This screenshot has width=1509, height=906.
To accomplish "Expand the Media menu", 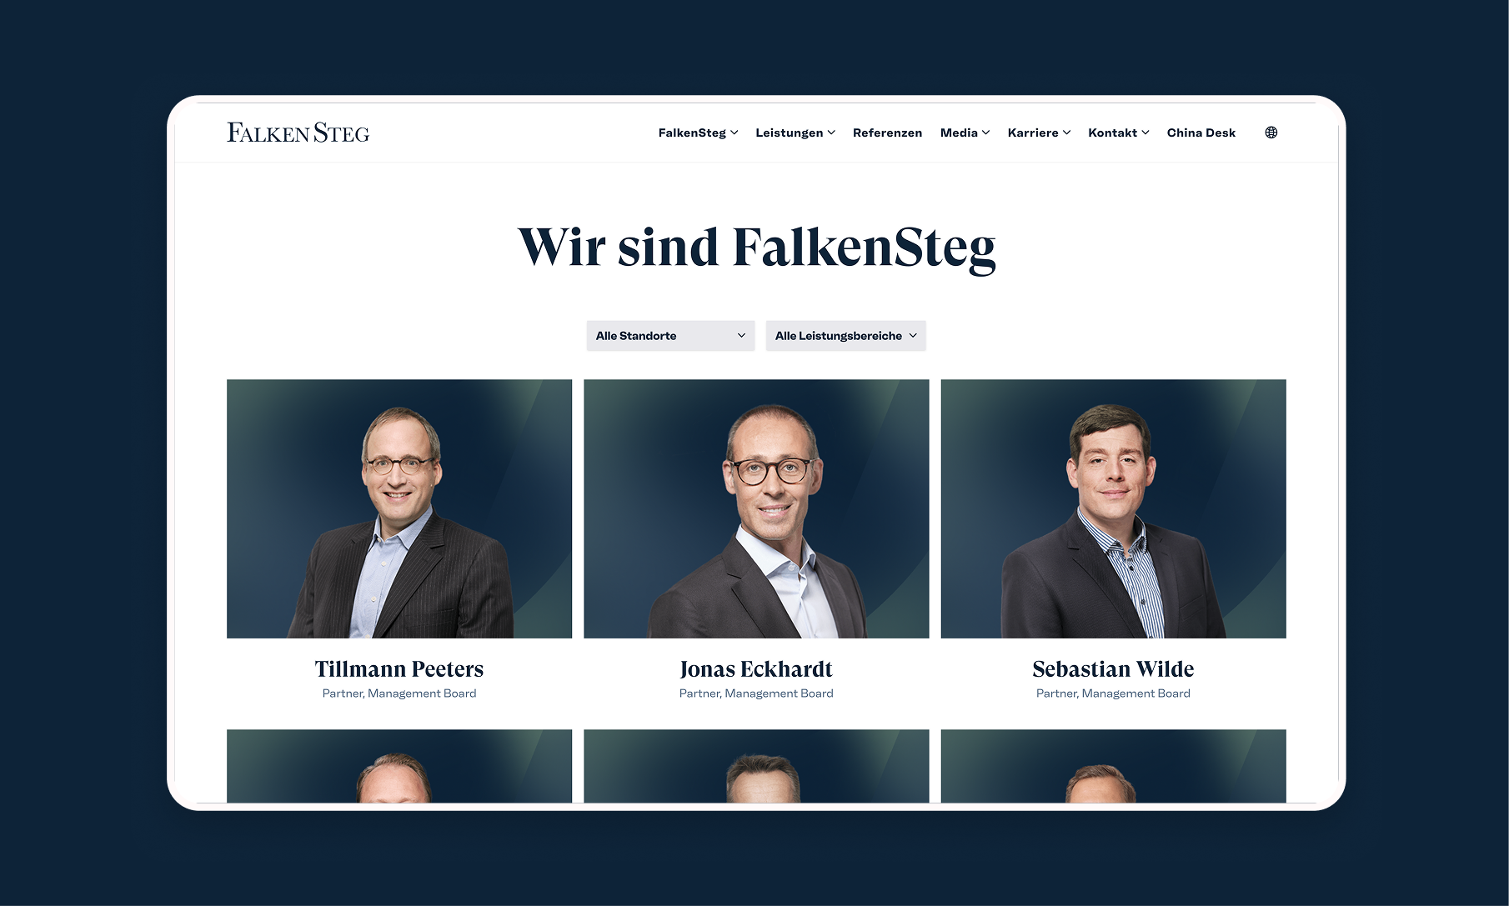I will tap(965, 133).
